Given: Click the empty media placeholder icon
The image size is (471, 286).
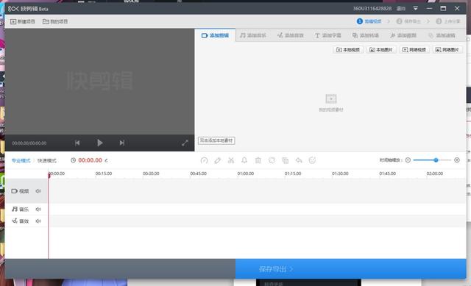Looking at the screenshot, I should tap(330, 99).
